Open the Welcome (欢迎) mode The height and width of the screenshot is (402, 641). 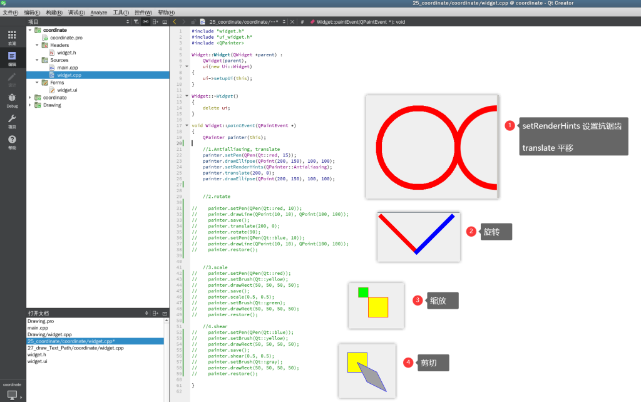(x=12, y=37)
